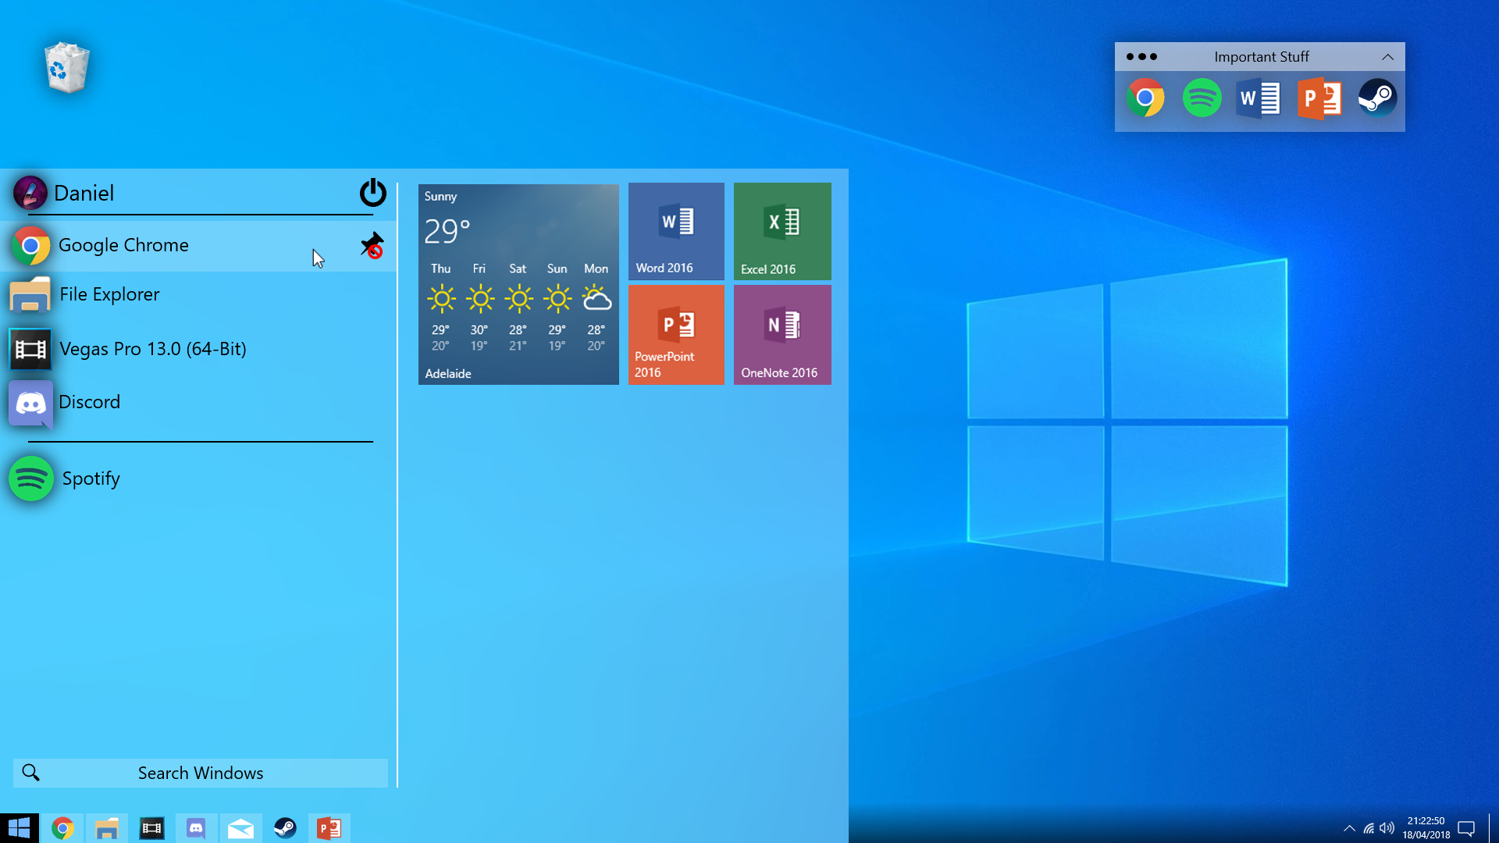Viewport: 1499px width, 843px height.
Task: Open Steam from the Important Stuff panel
Action: [x=1377, y=98]
